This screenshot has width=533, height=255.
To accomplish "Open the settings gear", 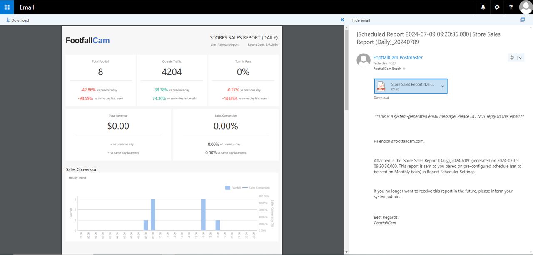I will (497, 7).
